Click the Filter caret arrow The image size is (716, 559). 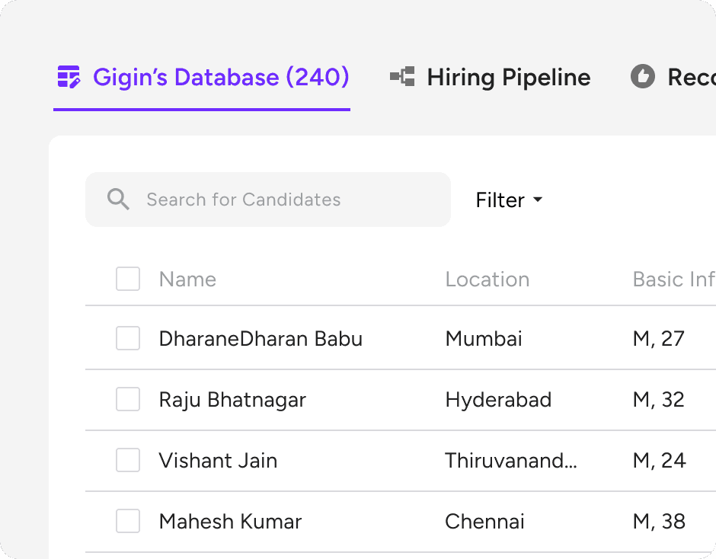[538, 200]
